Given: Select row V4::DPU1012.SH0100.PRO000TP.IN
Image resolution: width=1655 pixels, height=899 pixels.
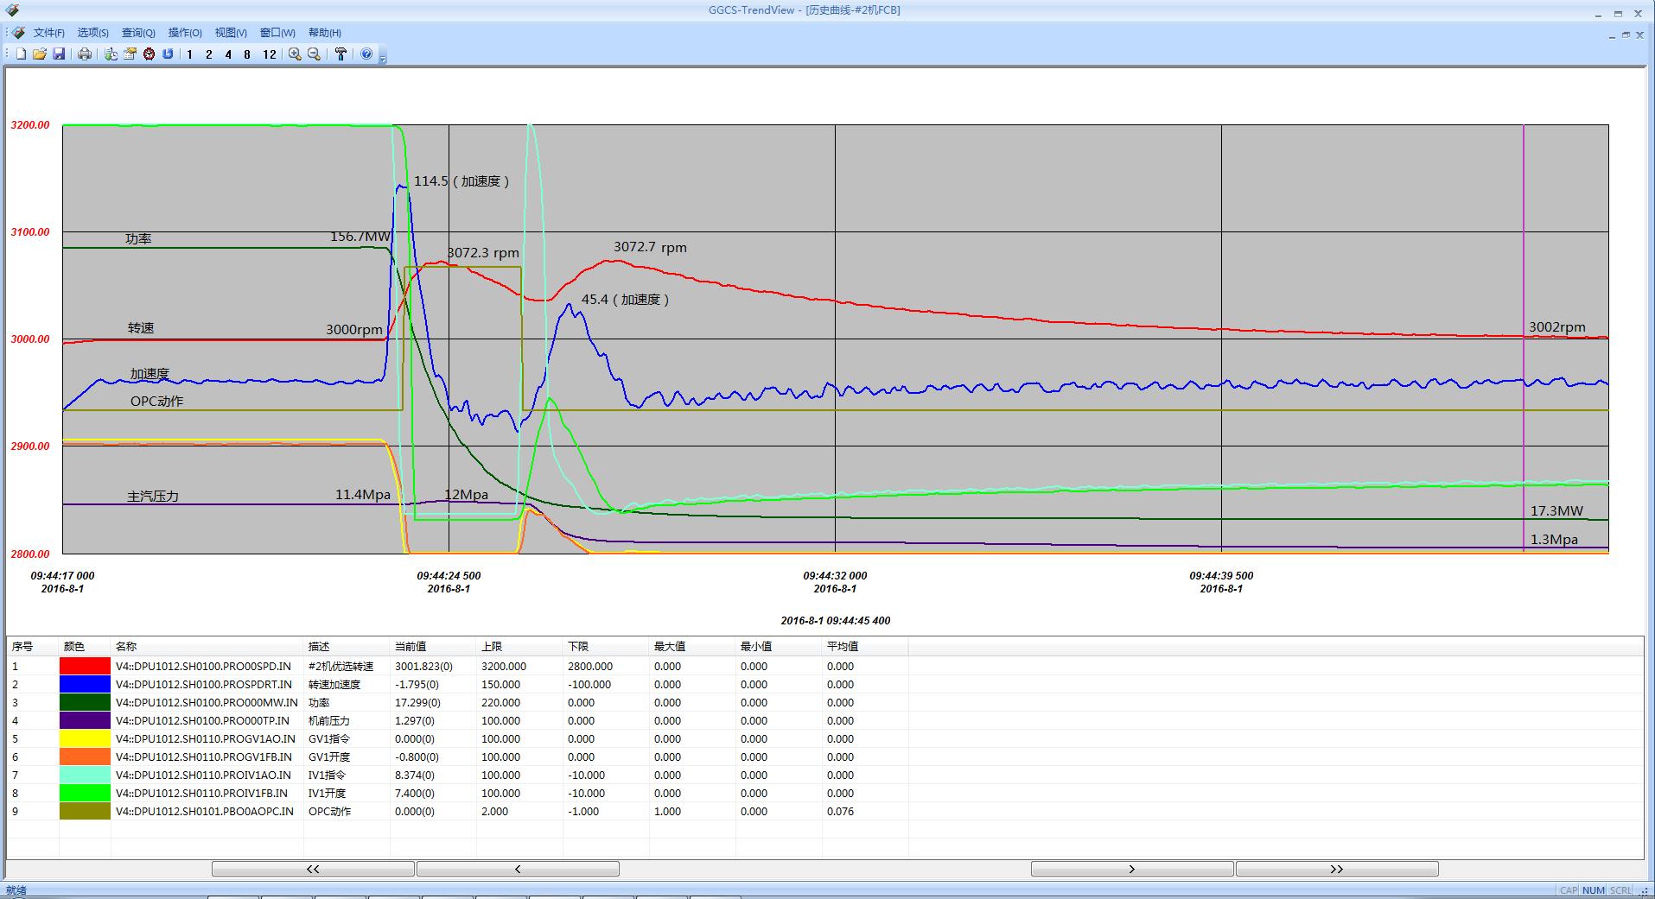Looking at the screenshot, I should tap(457, 720).
